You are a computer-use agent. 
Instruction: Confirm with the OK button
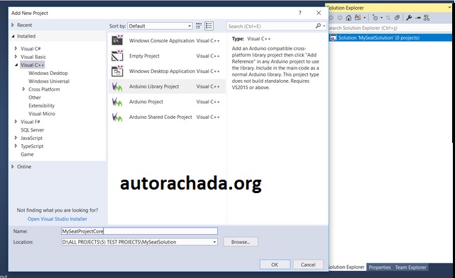point(275,265)
